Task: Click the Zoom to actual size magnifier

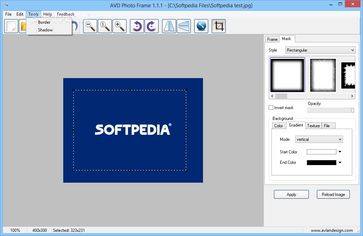Action: (x=105, y=26)
